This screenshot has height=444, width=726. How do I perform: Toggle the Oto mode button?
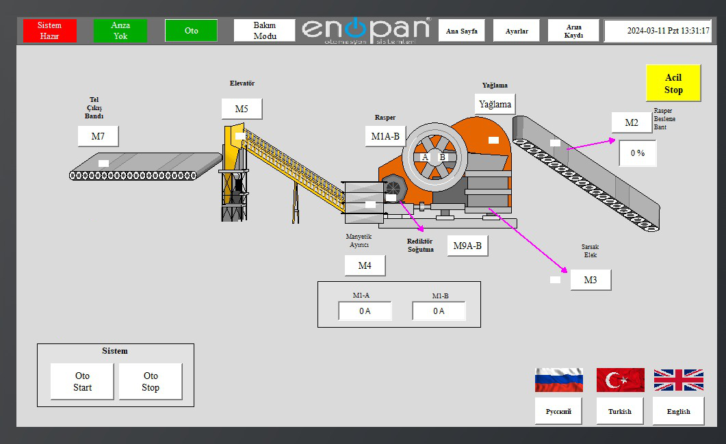tap(191, 31)
